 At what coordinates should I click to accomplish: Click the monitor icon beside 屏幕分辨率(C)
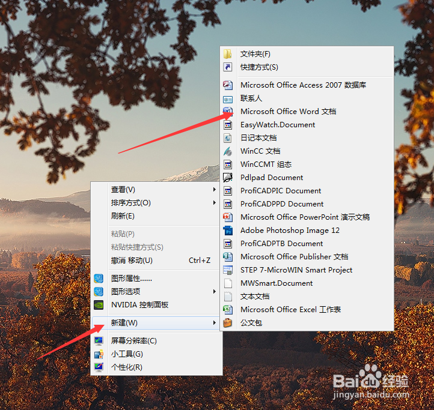[99, 341]
